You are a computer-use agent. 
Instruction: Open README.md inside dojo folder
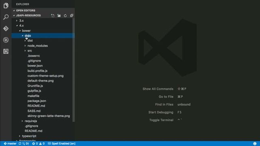click(x=36, y=106)
